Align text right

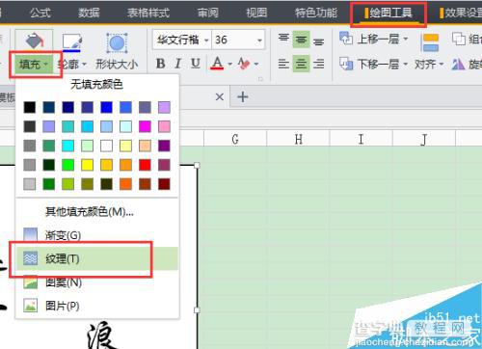click(x=319, y=64)
